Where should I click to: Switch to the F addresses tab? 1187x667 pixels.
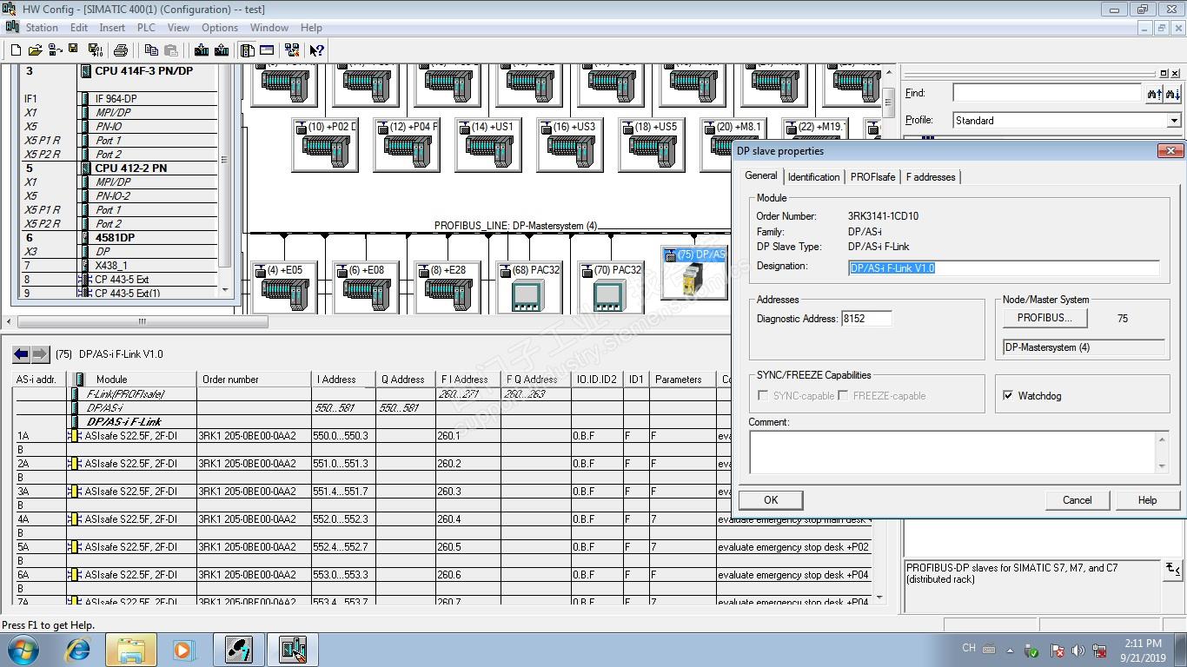(x=931, y=177)
